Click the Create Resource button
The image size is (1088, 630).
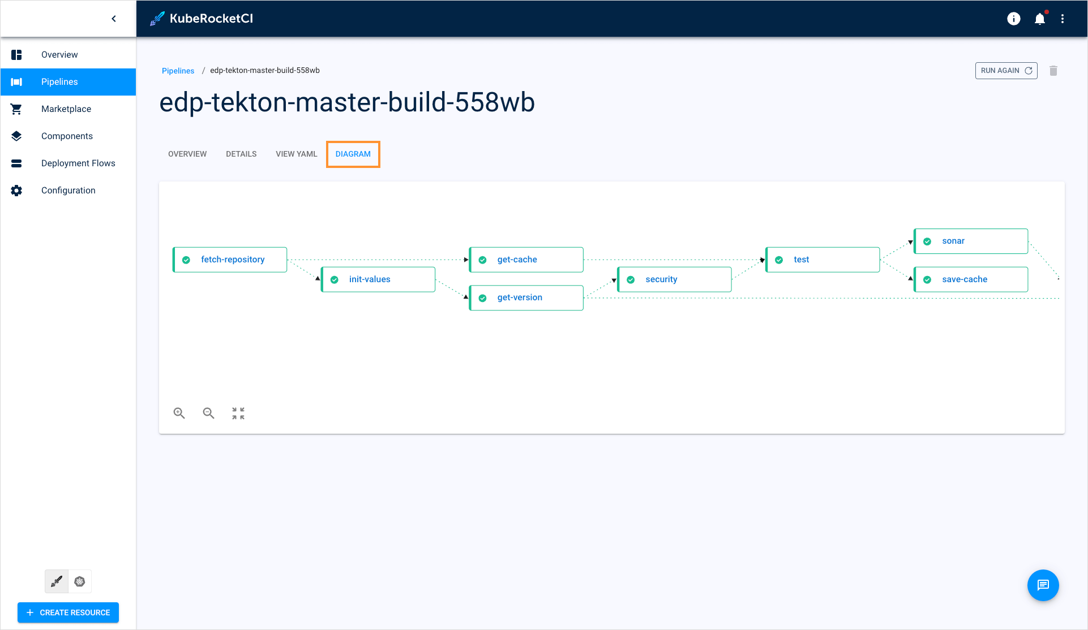pos(68,612)
